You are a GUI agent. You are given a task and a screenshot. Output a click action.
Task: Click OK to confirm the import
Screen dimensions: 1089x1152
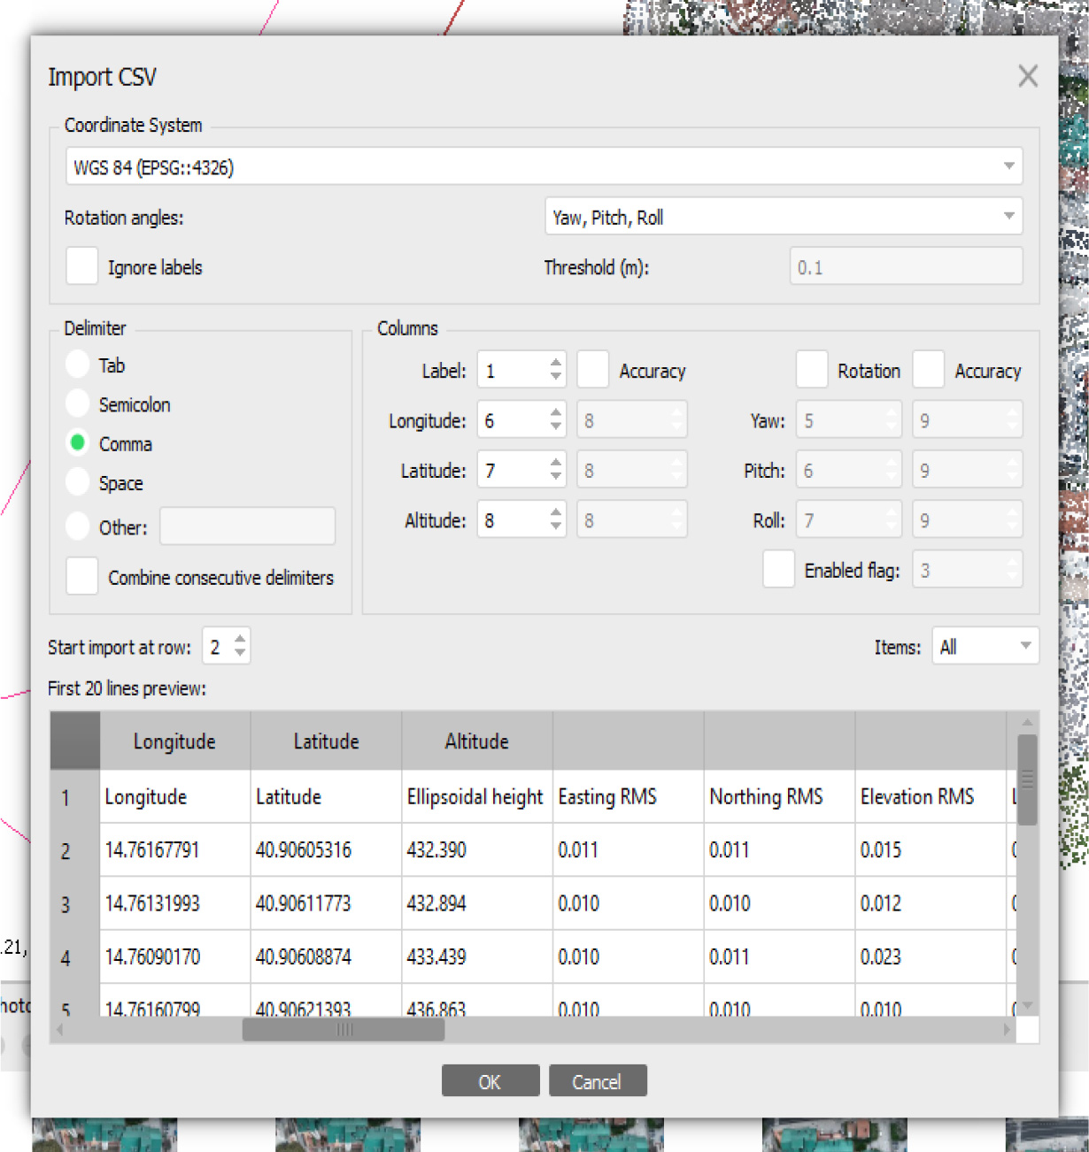tap(490, 1081)
